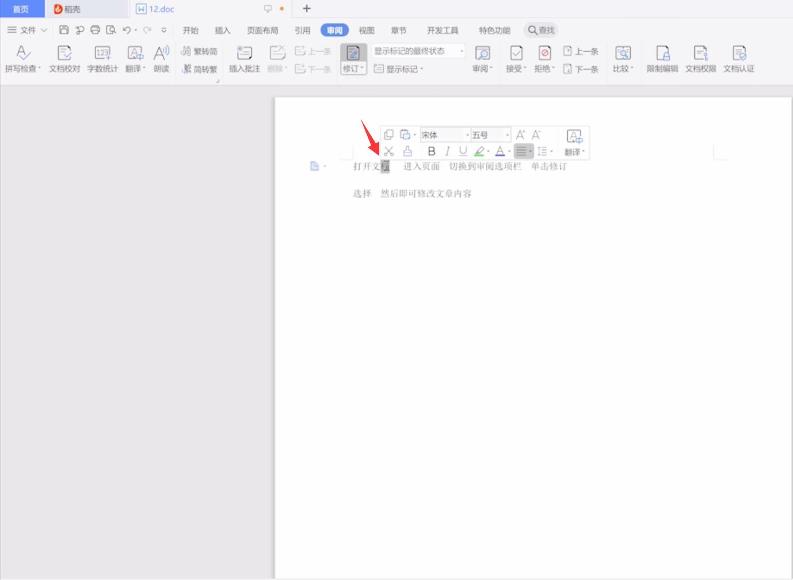Convert text with 繁转简
The image size is (793, 580).
point(199,51)
